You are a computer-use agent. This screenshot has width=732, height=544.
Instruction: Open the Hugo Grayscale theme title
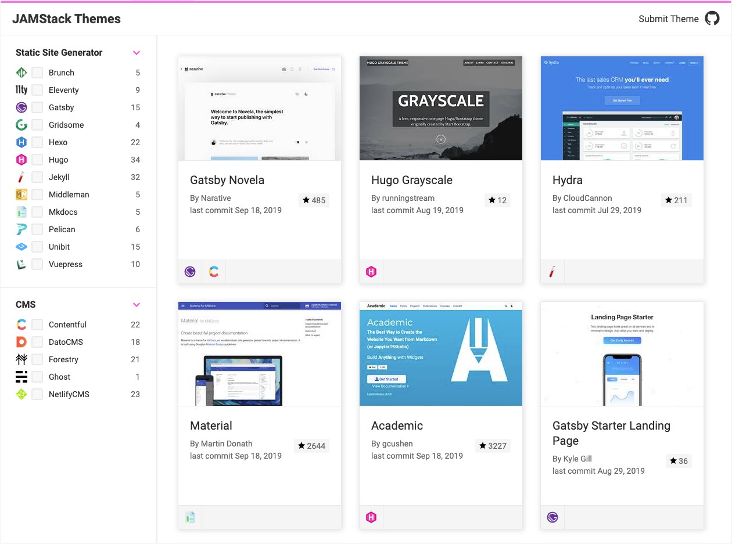pos(412,180)
